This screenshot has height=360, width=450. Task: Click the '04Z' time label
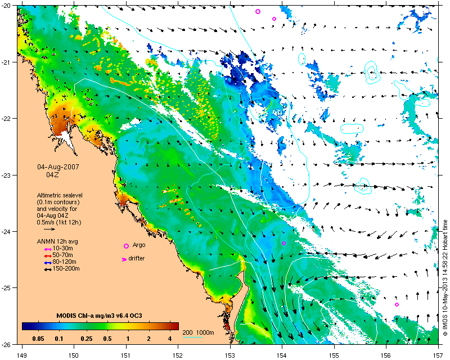(52, 174)
